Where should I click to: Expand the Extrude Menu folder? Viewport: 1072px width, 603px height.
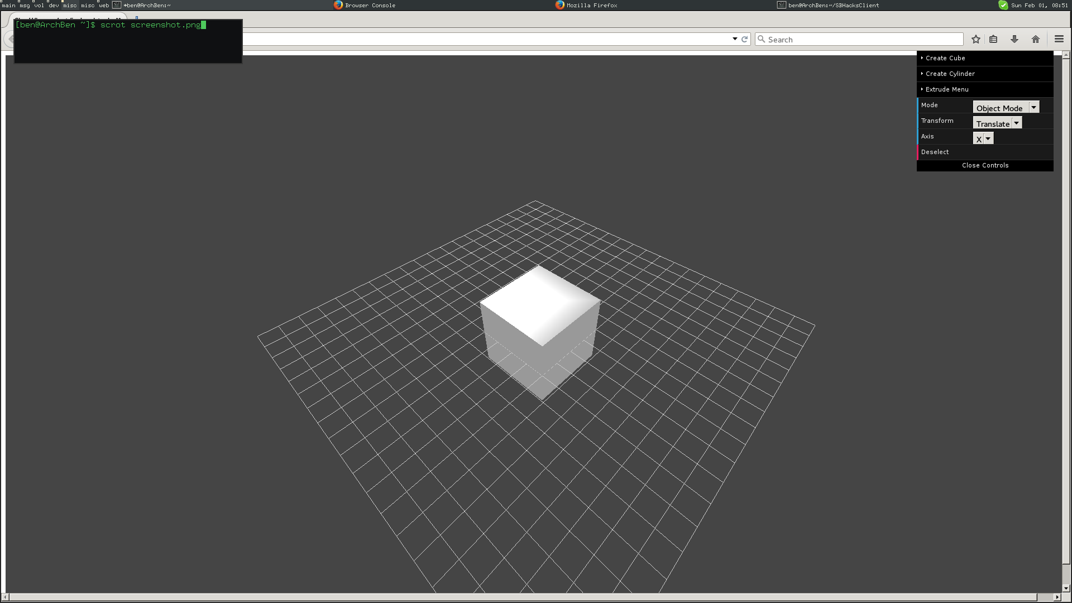[946, 89]
